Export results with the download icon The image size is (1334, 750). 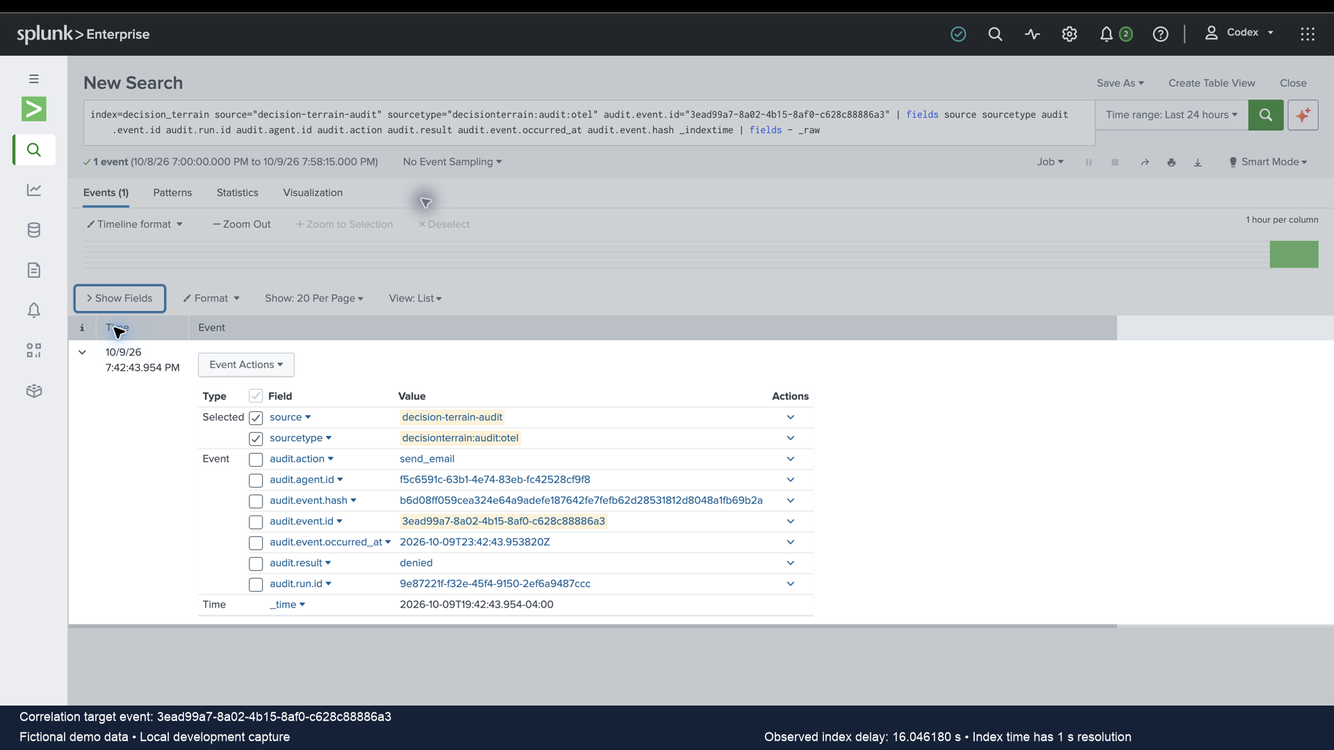coord(1198,162)
